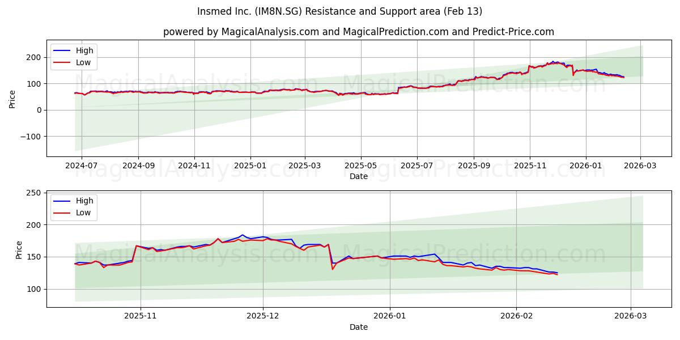Screen dimensions: 680x340
Task: Click the '2025-07' tick label
Action: 418,165
